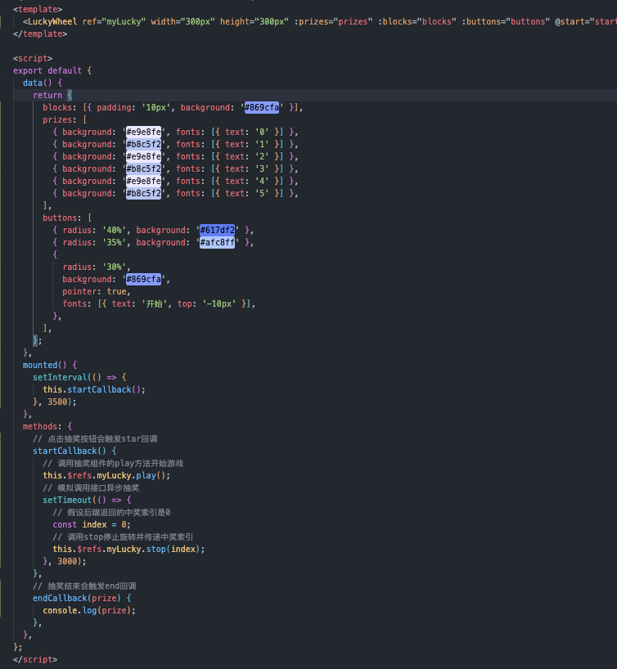Click the startCallback() method definition
This screenshot has width=617, height=669.
point(74,451)
